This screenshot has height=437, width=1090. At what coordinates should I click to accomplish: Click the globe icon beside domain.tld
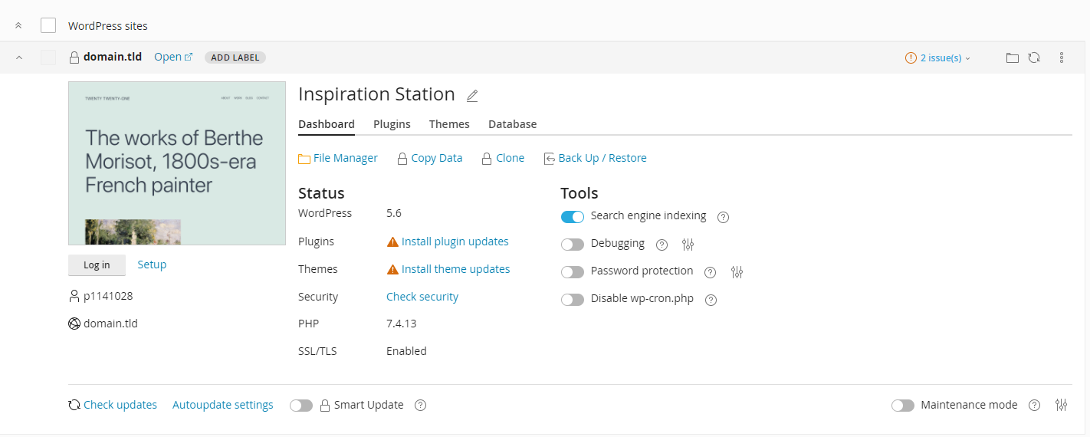coord(74,324)
